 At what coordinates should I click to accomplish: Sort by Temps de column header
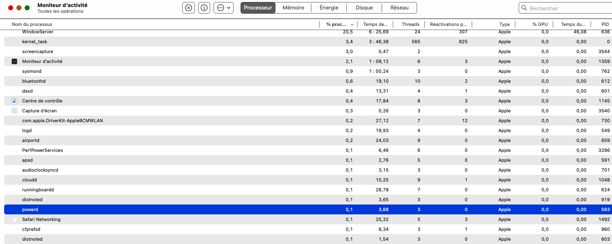point(375,24)
